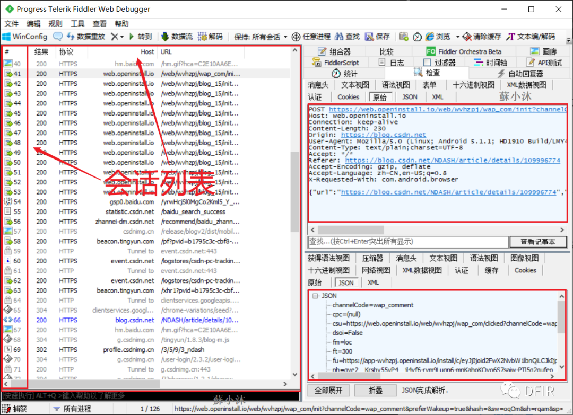The image size is (573, 415).
Task: Click 全部展开 expand all button
Action: click(328, 390)
